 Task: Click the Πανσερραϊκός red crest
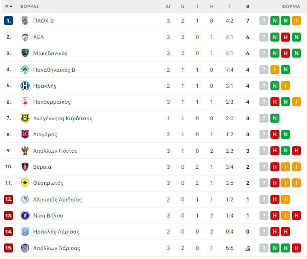point(25,102)
